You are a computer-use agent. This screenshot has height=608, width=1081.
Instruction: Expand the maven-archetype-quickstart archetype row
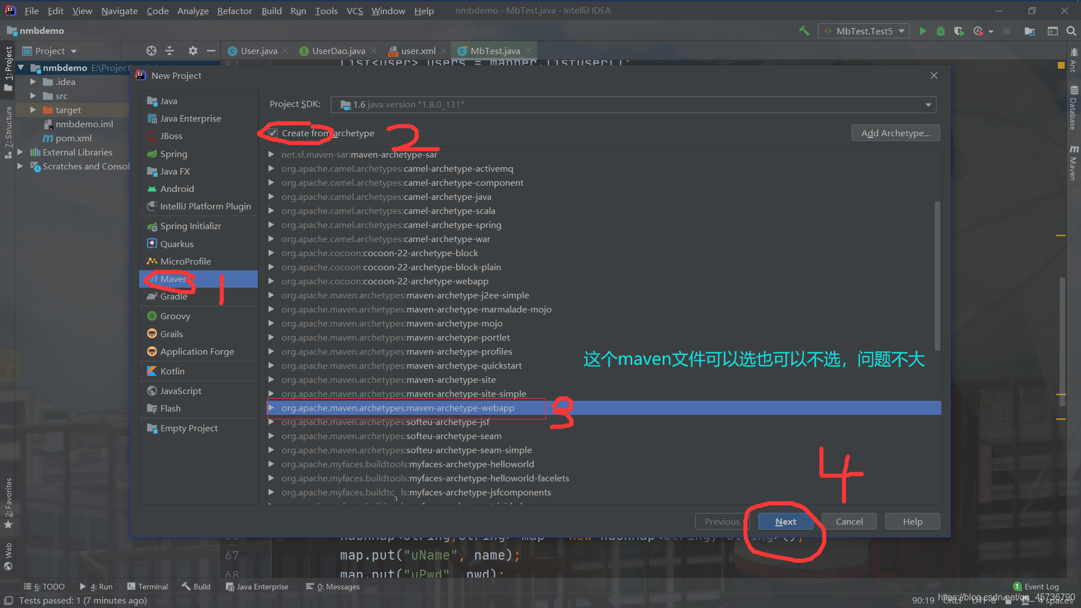coord(271,365)
